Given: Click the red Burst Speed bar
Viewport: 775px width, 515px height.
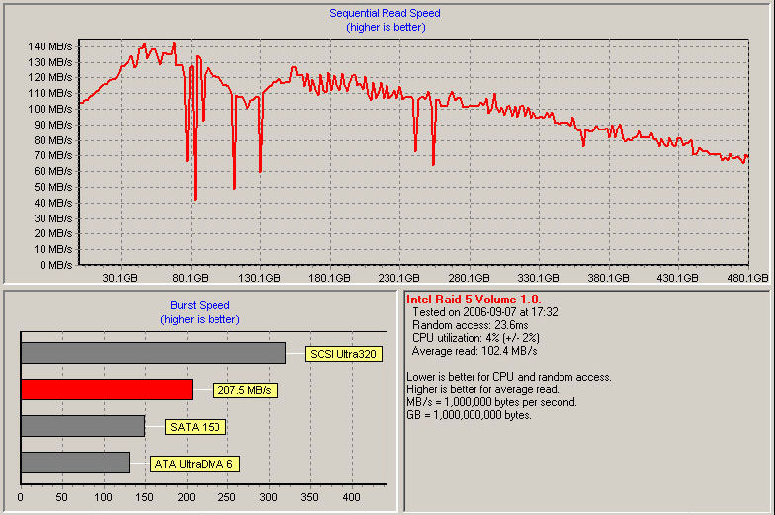Looking at the screenshot, I should click(x=106, y=389).
